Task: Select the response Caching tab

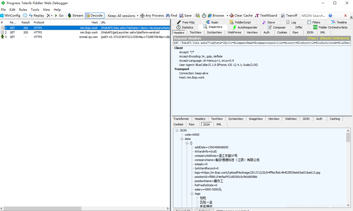Action: click(335, 119)
